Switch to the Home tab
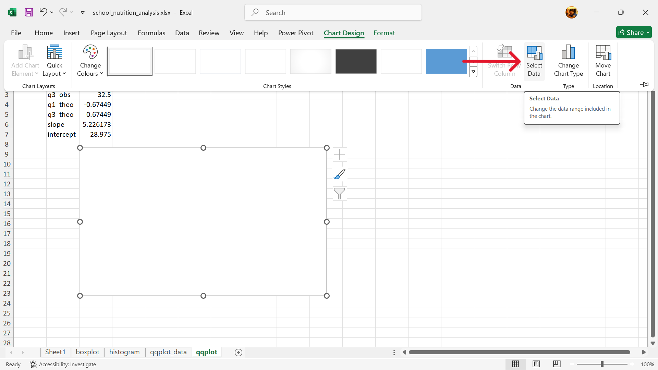The height and width of the screenshot is (370, 658). tap(44, 33)
